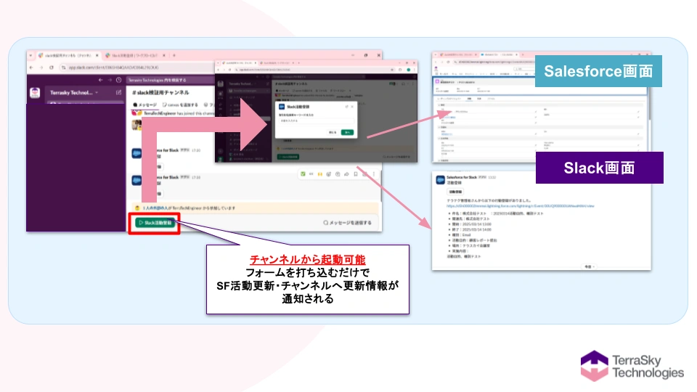Open the add reaction emoji picker icon
This screenshot has width=697, height=392.
pyautogui.click(x=329, y=174)
